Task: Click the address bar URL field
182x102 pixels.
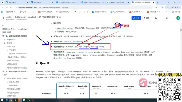Action: 81,7
